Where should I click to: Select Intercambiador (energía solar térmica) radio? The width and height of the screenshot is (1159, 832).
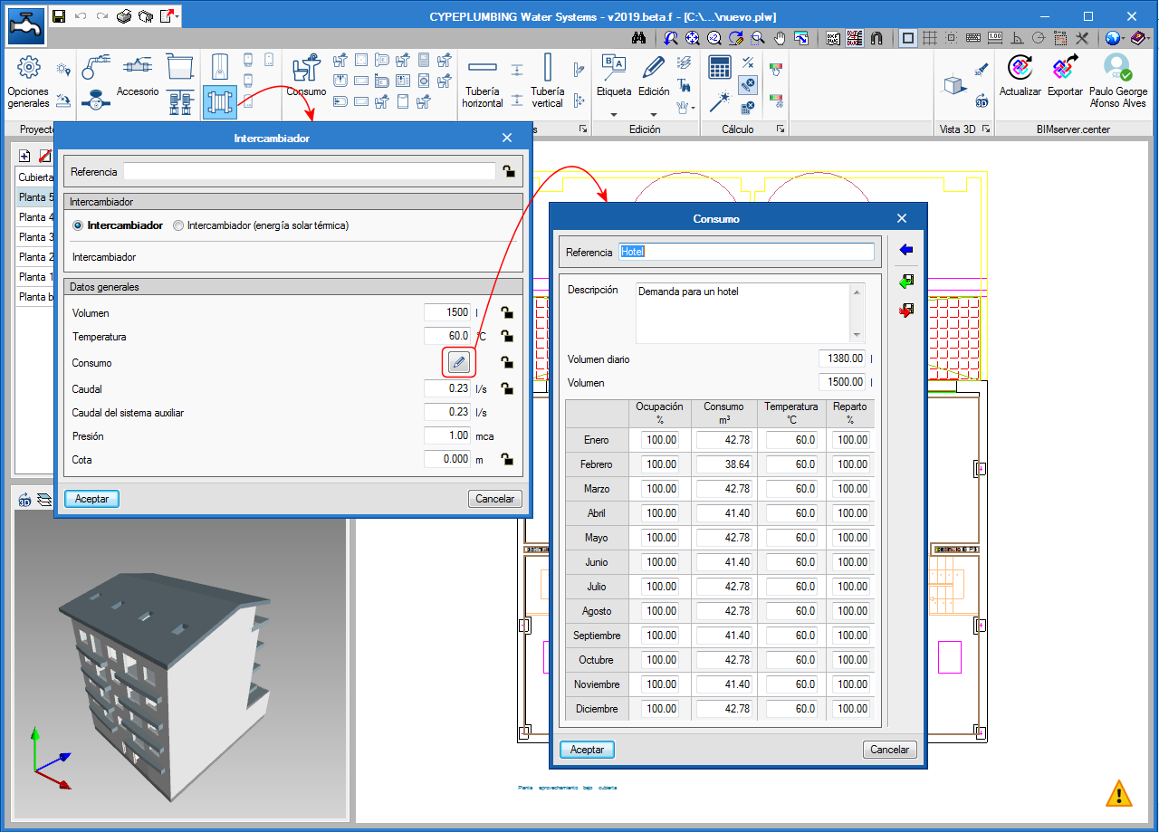point(178,225)
